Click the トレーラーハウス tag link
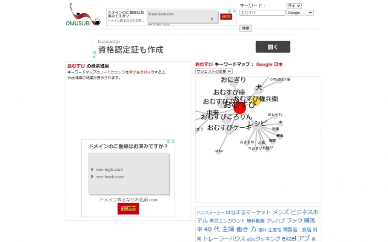The width and height of the screenshot is (388, 242). (224, 239)
